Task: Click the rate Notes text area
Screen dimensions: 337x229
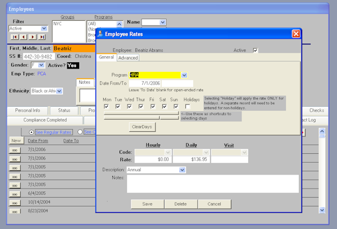Action: coord(213,184)
